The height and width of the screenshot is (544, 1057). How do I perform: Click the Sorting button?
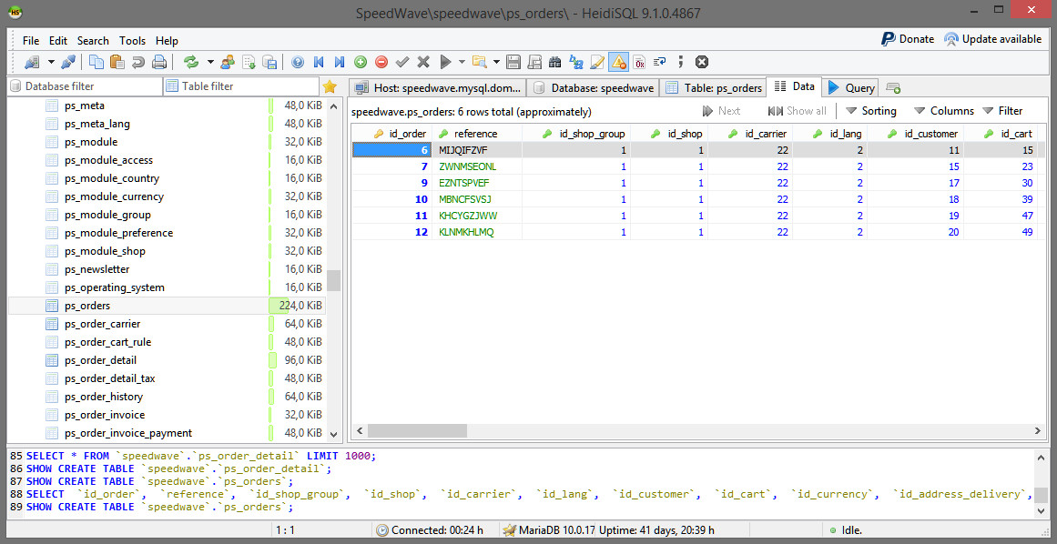pos(870,111)
